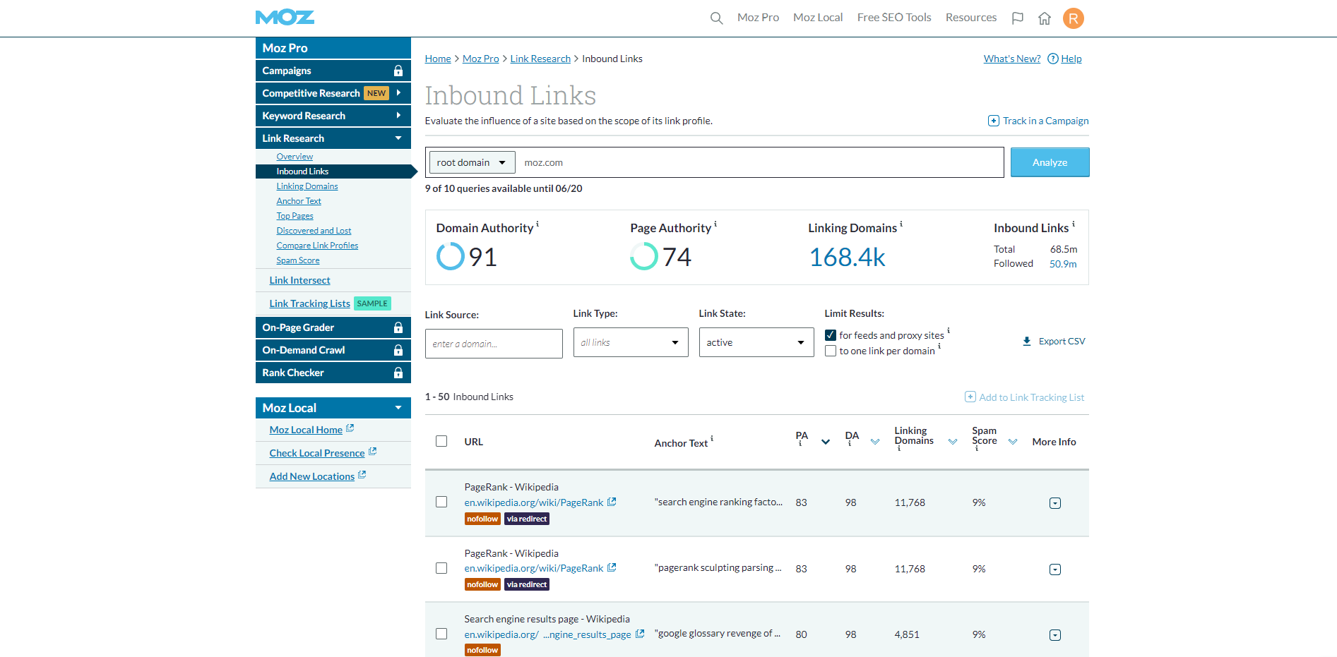This screenshot has height=657, width=1337.
Task: Click external link icon next to Add New Locations
Action: pyautogui.click(x=362, y=475)
